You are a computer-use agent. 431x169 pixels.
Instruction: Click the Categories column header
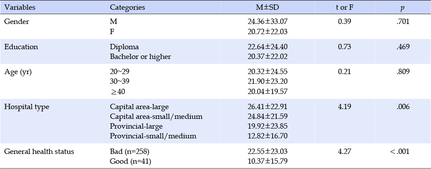pos(127,8)
